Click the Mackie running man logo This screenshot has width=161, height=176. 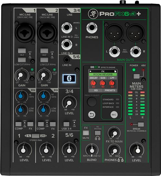(x=93, y=14)
